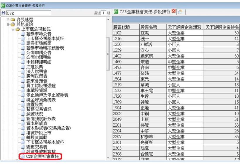Screen dimensions: 240x164
Task: Open the 台股速選 folder icon
Action: [13, 19]
